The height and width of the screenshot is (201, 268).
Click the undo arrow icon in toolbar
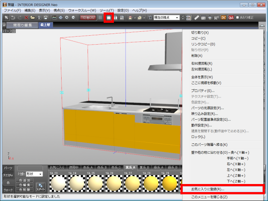click(x=12, y=17)
